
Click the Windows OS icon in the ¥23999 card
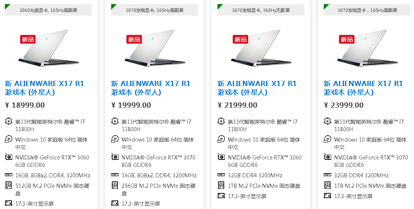[x=327, y=140]
